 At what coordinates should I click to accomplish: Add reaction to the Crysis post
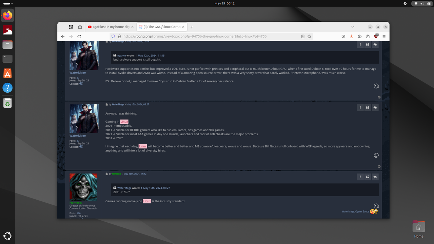376,86
